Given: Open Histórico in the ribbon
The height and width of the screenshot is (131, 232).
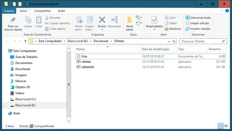Looking at the screenshot, I should 173,29.
